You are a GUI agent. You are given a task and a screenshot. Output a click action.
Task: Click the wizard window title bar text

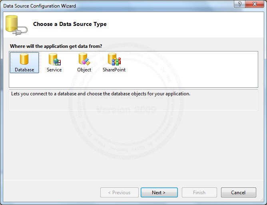40,6
